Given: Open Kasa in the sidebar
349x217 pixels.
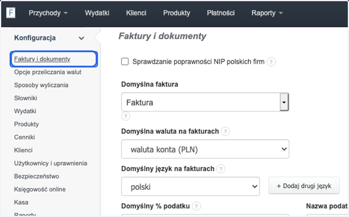Looking at the screenshot, I should click(x=21, y=202).
